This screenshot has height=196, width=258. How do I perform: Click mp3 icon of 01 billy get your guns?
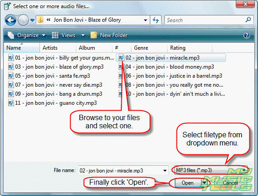tap(11, 58)
